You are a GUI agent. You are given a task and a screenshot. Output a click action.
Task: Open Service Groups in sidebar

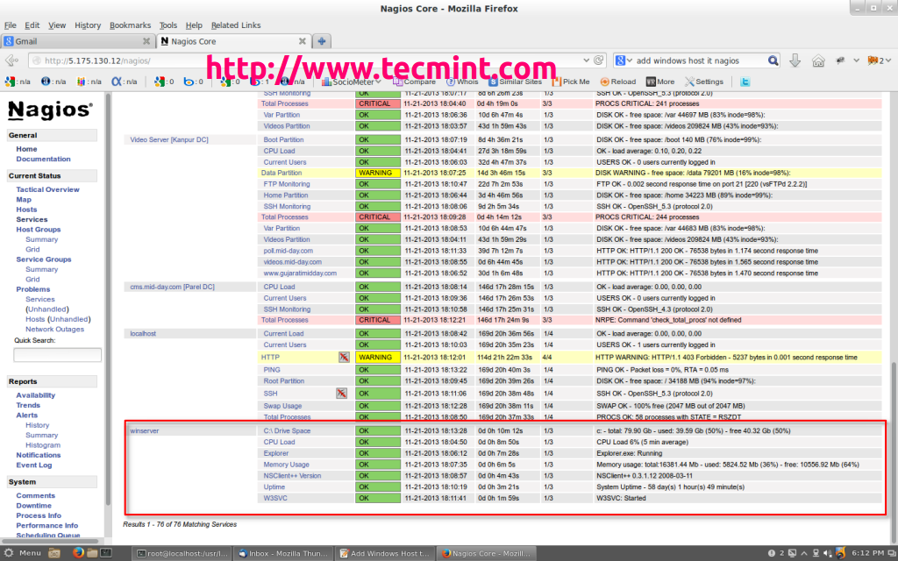coord(44,259)
